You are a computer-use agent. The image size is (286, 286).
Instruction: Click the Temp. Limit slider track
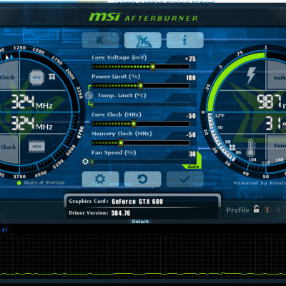coord(141,104)
